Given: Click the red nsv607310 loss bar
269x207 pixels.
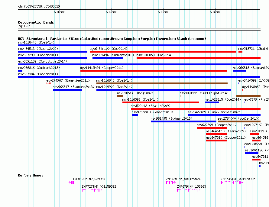Looking at the screenshot, I should (216, 141).
